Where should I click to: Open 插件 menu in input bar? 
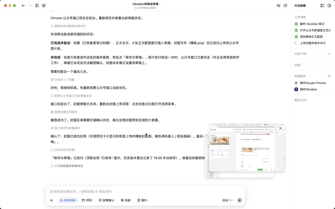click(x=143, y=200)
